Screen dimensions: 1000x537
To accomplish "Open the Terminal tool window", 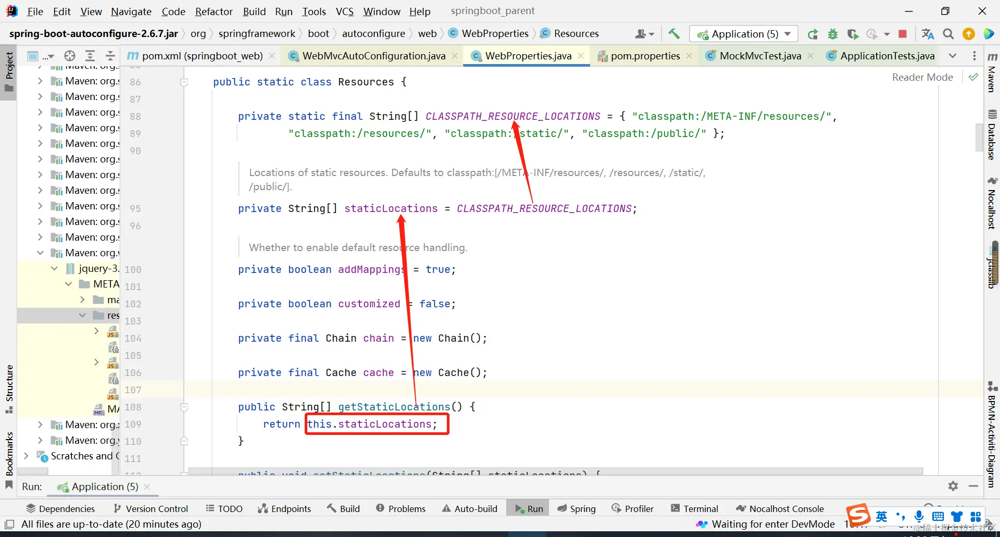I will pos(694,508).
